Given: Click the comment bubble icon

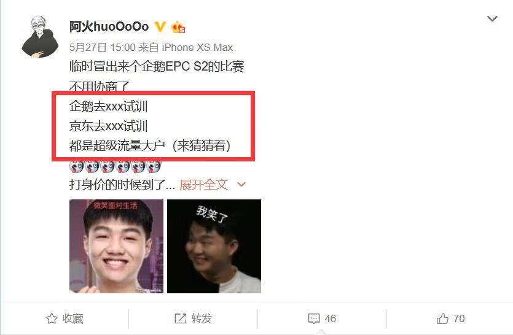Looking at the screenshot, I should click(314, 318).
